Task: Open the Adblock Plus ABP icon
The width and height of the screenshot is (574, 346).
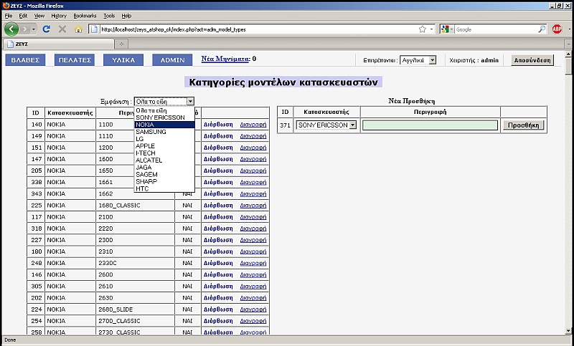Action: click(x=557, y=29)
